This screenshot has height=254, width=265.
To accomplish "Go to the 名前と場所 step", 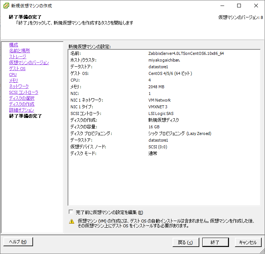I will coord(19,51).
